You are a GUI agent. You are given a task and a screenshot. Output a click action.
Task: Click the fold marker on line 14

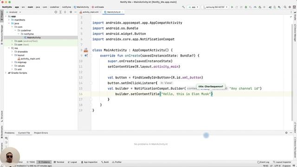(x=91, y=83)
